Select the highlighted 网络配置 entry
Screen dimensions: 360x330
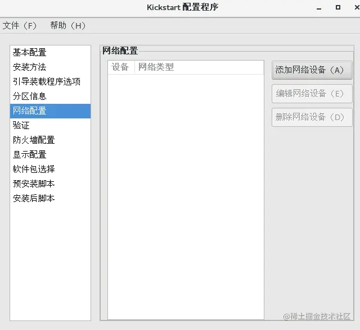coord(50,111)
